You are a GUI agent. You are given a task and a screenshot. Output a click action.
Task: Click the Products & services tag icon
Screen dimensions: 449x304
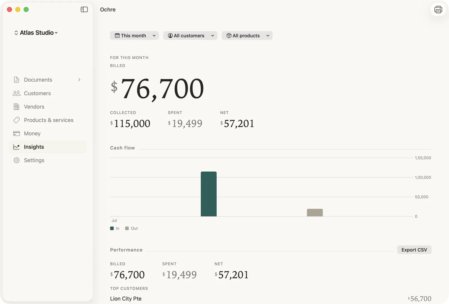[17, 120]
